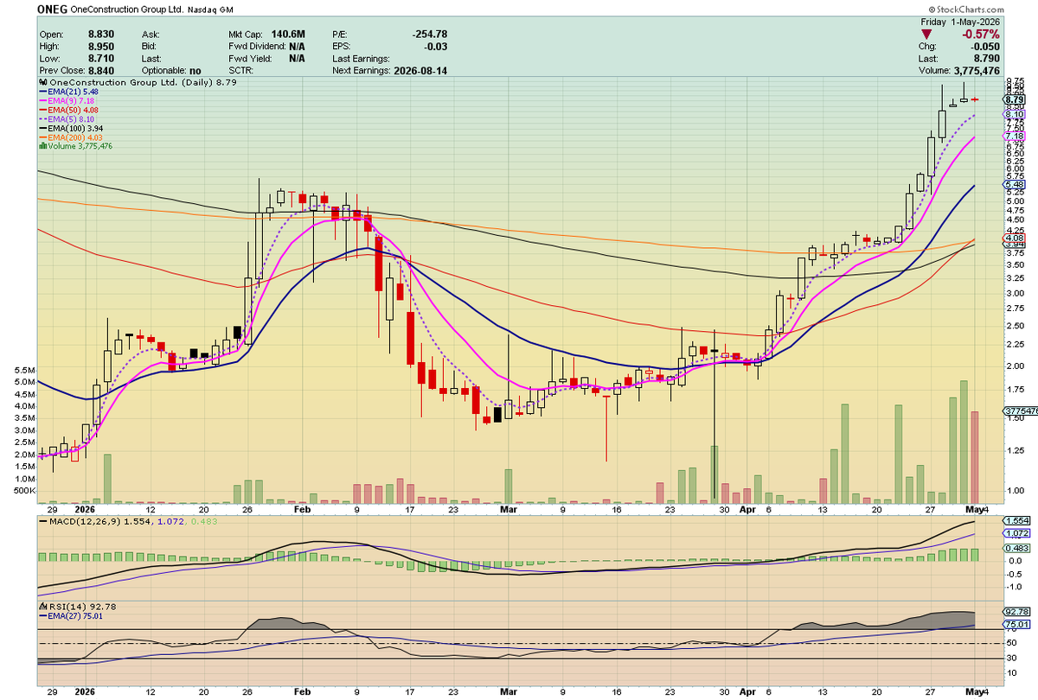Image resolution: width=1038 pixels, height=700 pixels.
Task: Click the 1.554 MACD value tag on right
Action: pos(1015,521)
